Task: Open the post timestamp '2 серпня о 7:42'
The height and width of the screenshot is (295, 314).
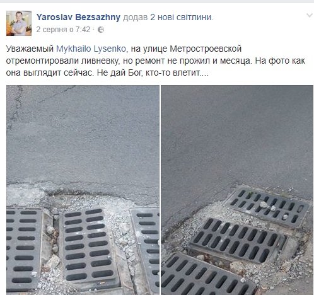Action: point(63,30)
